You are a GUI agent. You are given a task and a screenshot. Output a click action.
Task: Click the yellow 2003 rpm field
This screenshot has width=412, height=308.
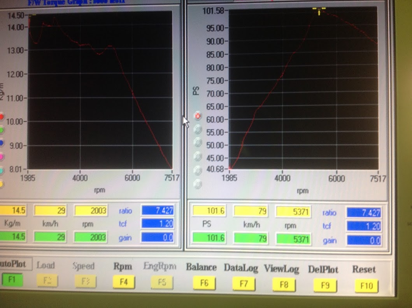(x=91, y=211)
